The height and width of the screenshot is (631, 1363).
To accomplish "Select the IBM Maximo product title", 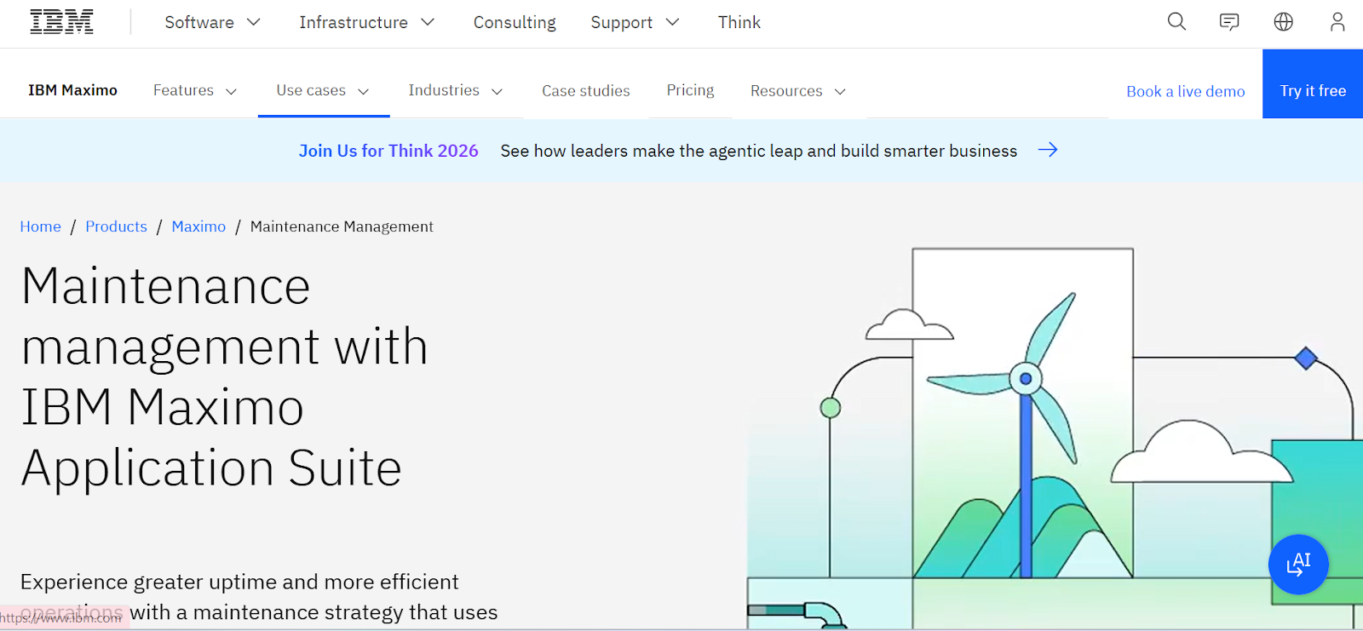I will pyautogui.click(x=72, y=90).
